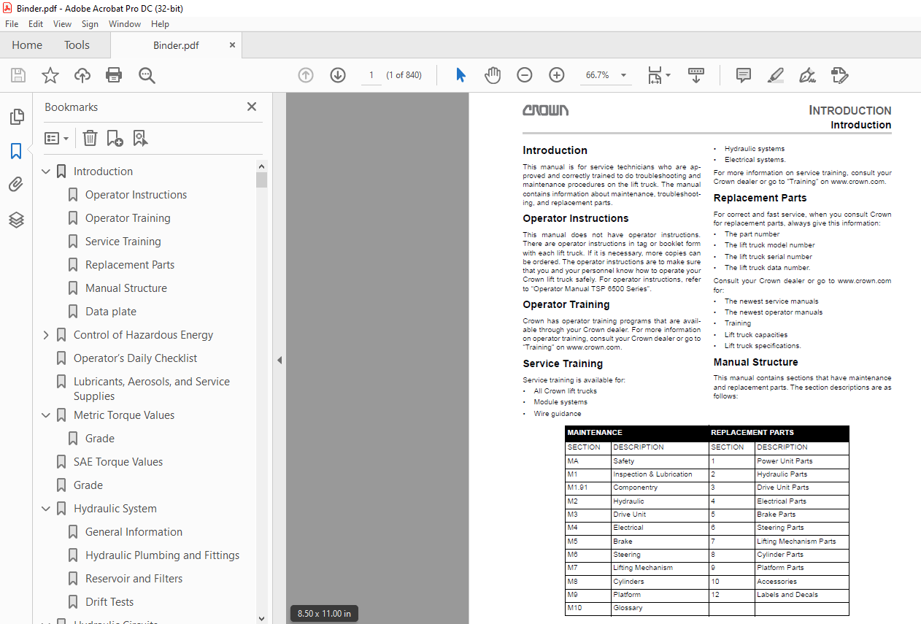The height and width of the screenshot is (624, 921).
Task: Open Data plate bookmark
Action: 111,312
